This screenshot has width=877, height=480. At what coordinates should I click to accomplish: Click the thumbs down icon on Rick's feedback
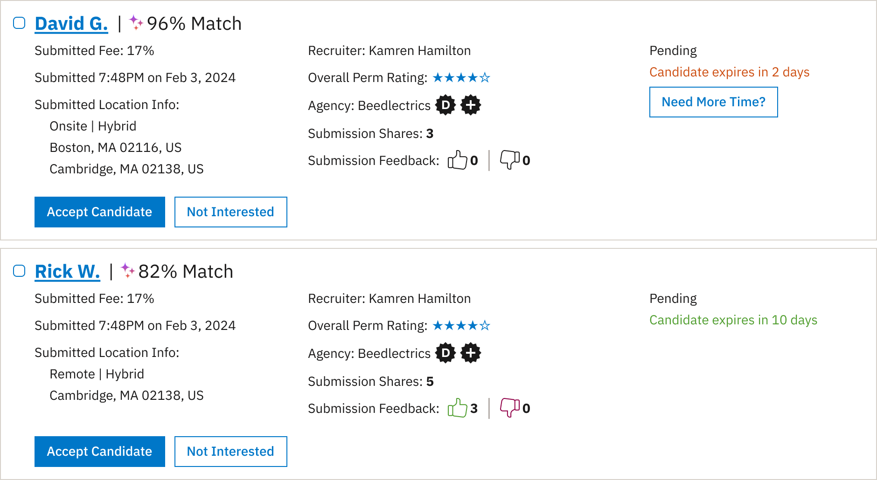coord(510,408)
